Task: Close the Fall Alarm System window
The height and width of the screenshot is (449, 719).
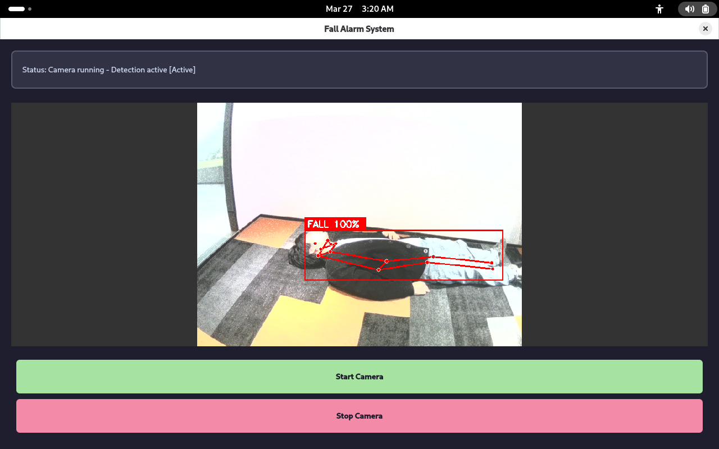Action: click(x=705, y=29)
